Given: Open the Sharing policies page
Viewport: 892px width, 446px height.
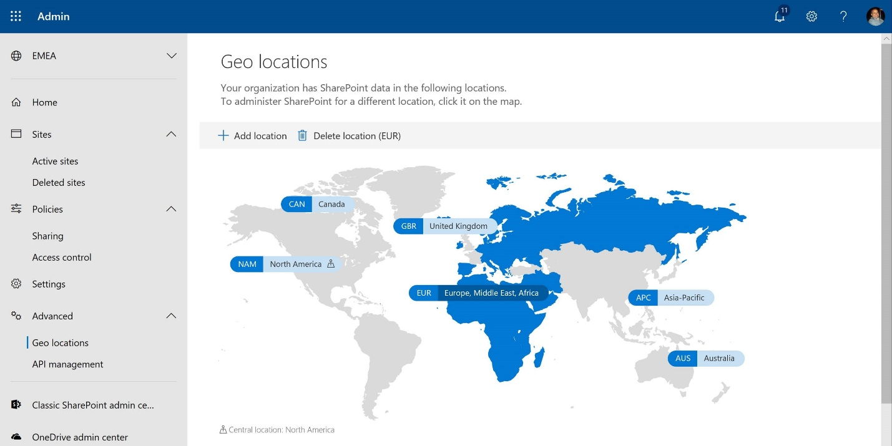Looking at the screenshot, I should coord(48,236).
